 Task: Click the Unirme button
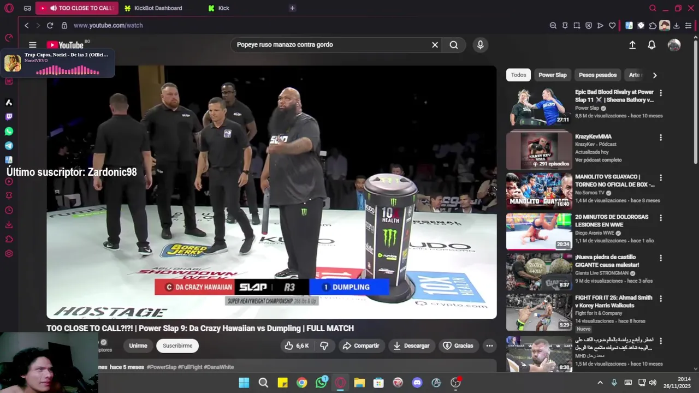138,346
